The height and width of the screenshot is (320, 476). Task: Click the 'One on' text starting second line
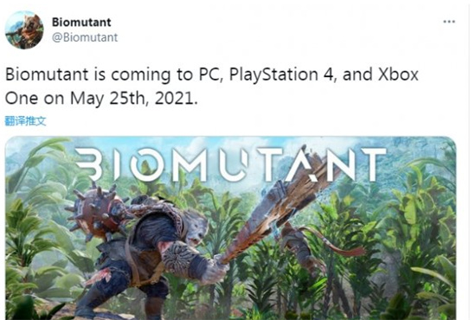pyautogui.click(x=35, y=99)
